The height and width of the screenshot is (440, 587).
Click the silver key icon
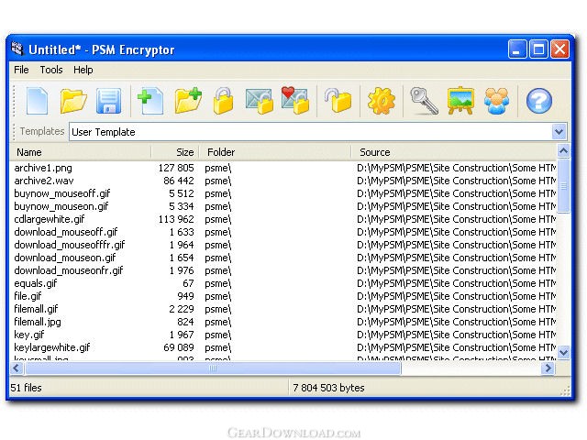point(424,101)
